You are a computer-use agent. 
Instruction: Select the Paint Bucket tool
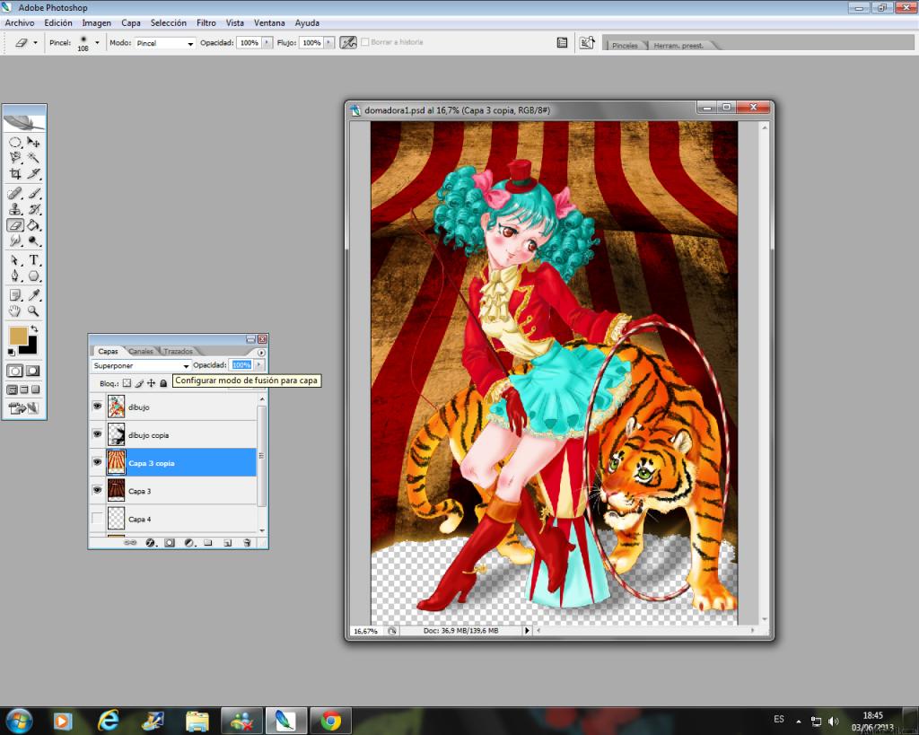[x=33, y=225]
